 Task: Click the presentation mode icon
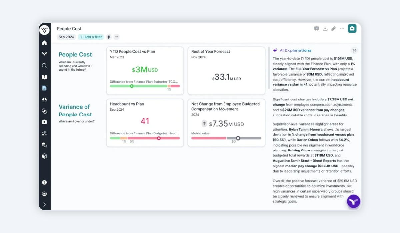(x=316, y=29)
